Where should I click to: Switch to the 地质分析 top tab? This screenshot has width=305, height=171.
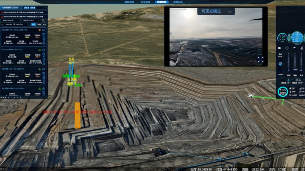[178, 2]
